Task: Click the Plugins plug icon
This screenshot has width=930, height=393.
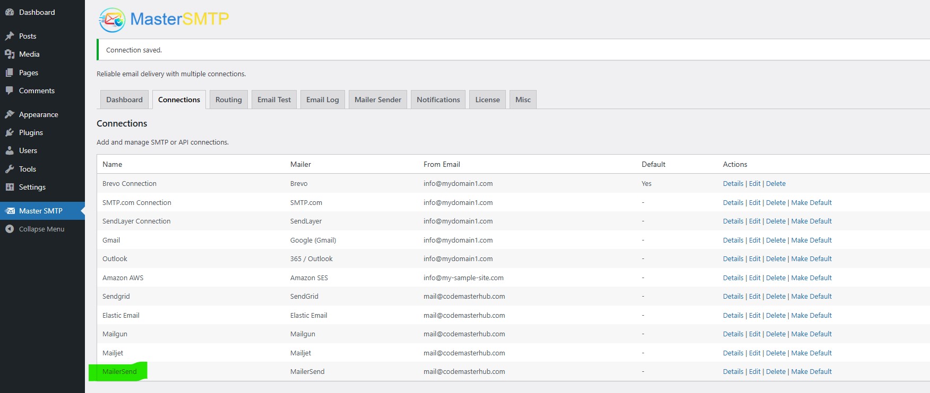Action: click(x=10, y=132)
